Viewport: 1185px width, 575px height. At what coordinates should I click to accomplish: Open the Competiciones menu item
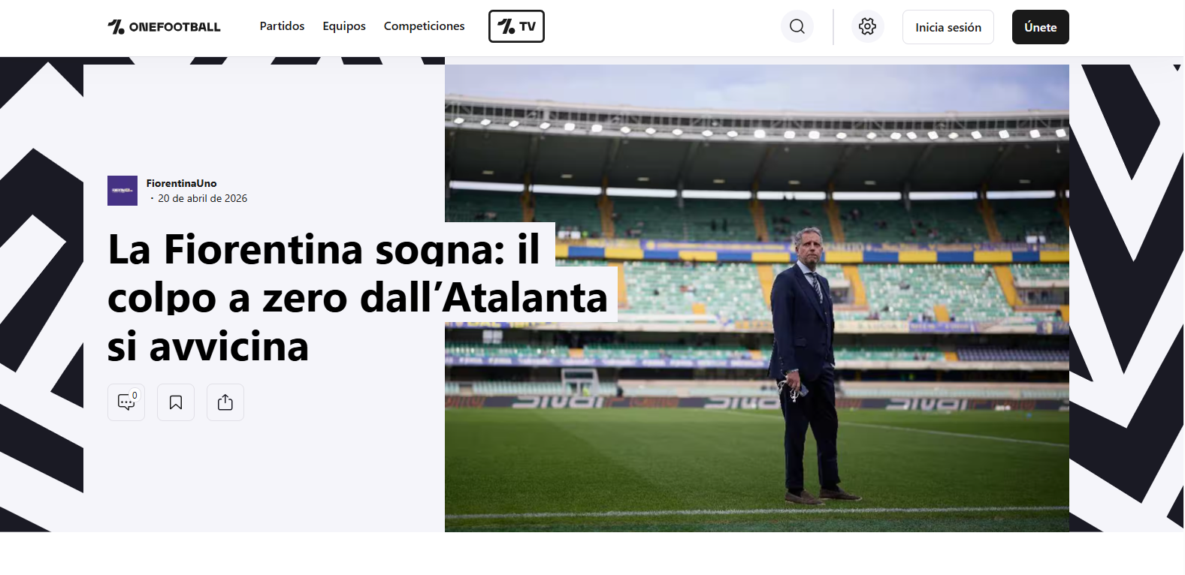pos(424,26)
